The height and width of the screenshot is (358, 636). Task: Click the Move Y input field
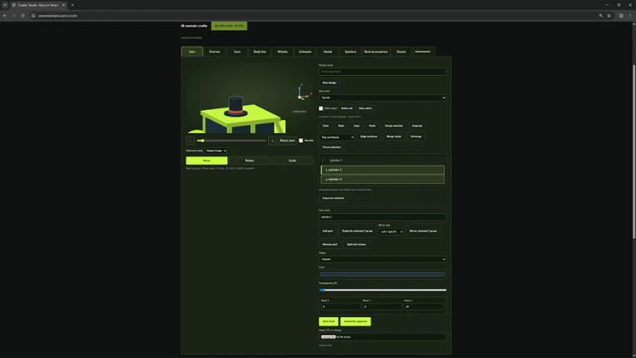(382, 307)
